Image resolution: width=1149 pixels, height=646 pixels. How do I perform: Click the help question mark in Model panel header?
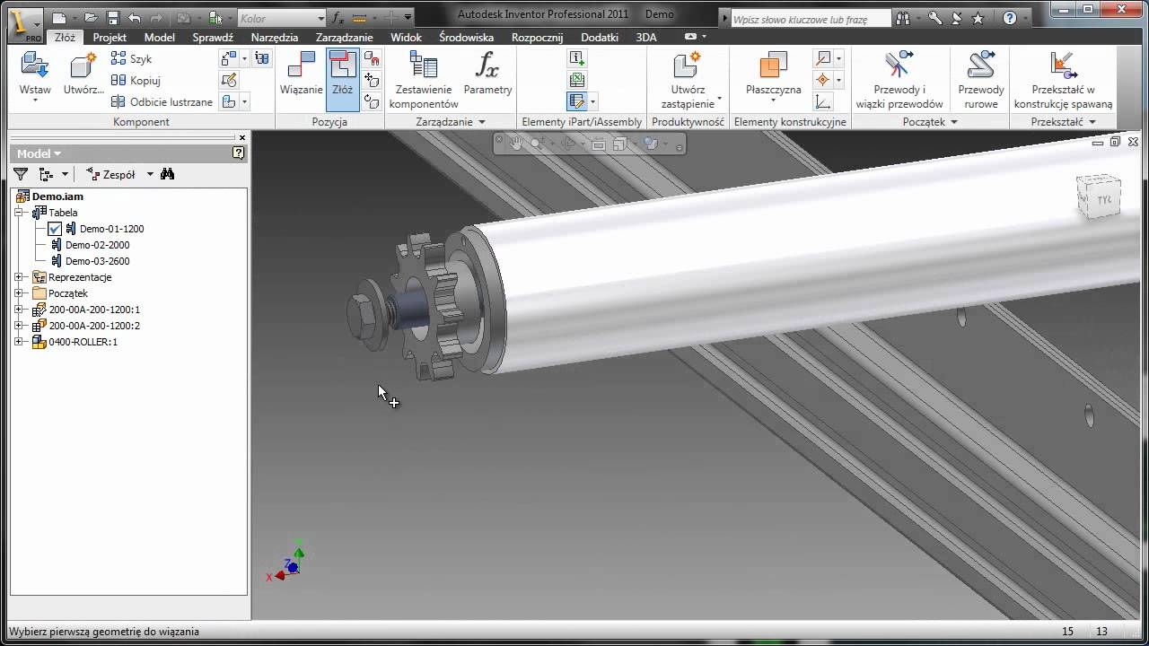(238, 153)
